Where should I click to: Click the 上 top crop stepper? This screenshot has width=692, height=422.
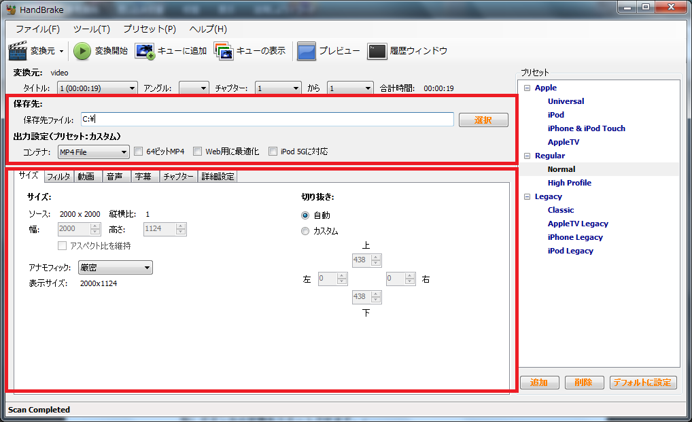[x=367, y=260]
